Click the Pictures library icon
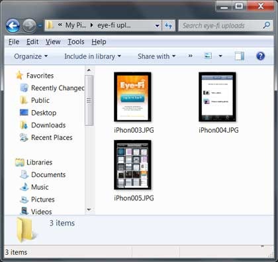Image resolution: width=278 pixels, height=262 pixels. coord(24,200)
